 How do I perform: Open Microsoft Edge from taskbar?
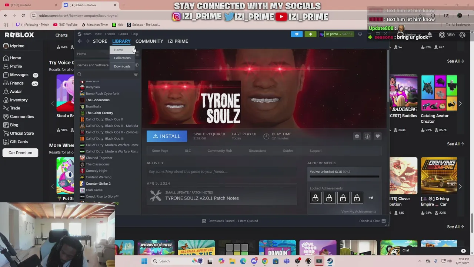[243, 261]
